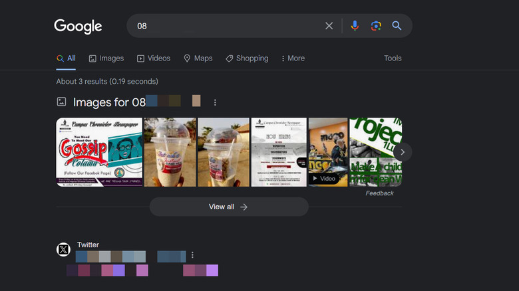Open Twitter X site icon
The image size is (519, 291).
63,249
